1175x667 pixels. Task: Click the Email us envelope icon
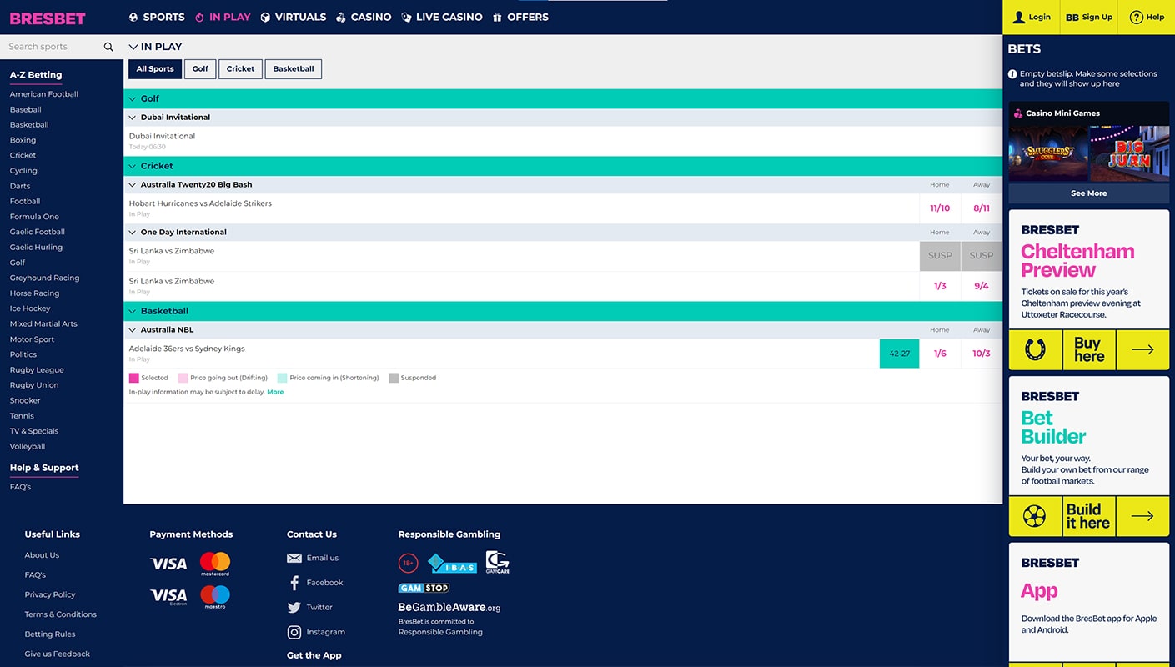[x=294, y=558]
